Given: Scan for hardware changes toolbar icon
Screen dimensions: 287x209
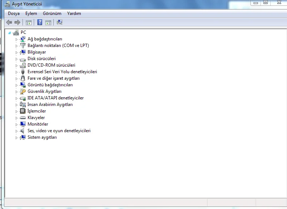Looking at the screenshot, I should tap(60, 22).
